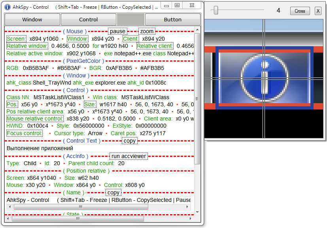This screenshot has height=228, width=327.
Task: Click the HWND value 0x100c4
Action: 38,126
